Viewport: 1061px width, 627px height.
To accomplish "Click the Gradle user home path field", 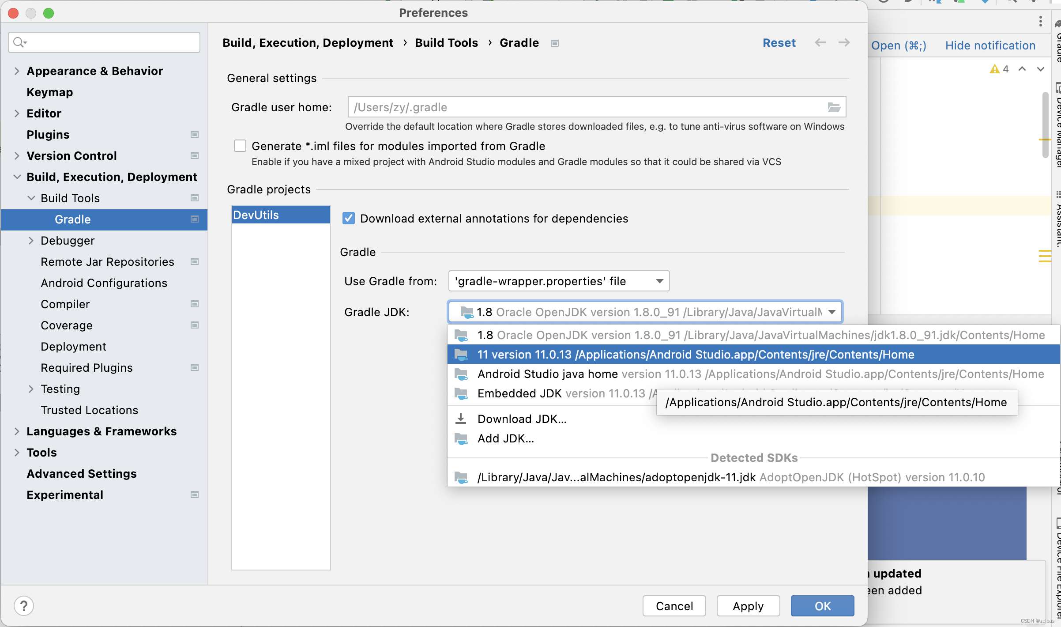I will click(x=597, y=107).
